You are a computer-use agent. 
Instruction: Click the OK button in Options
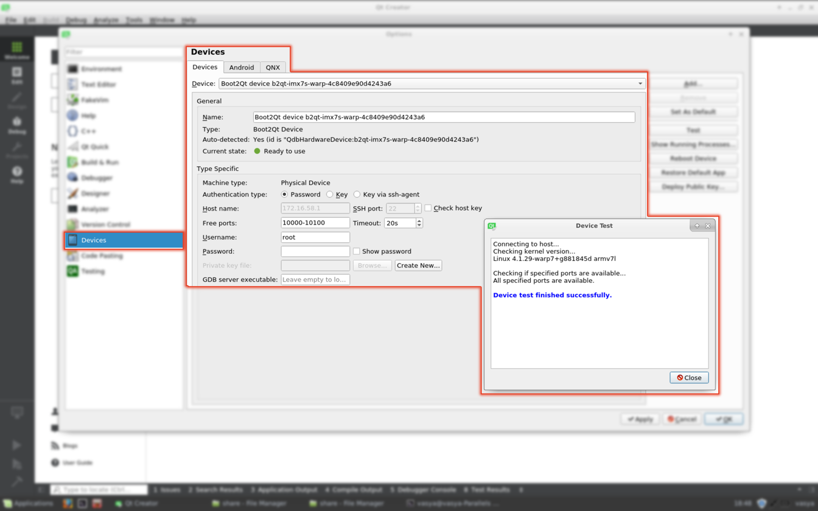click(x=724, y=419)
